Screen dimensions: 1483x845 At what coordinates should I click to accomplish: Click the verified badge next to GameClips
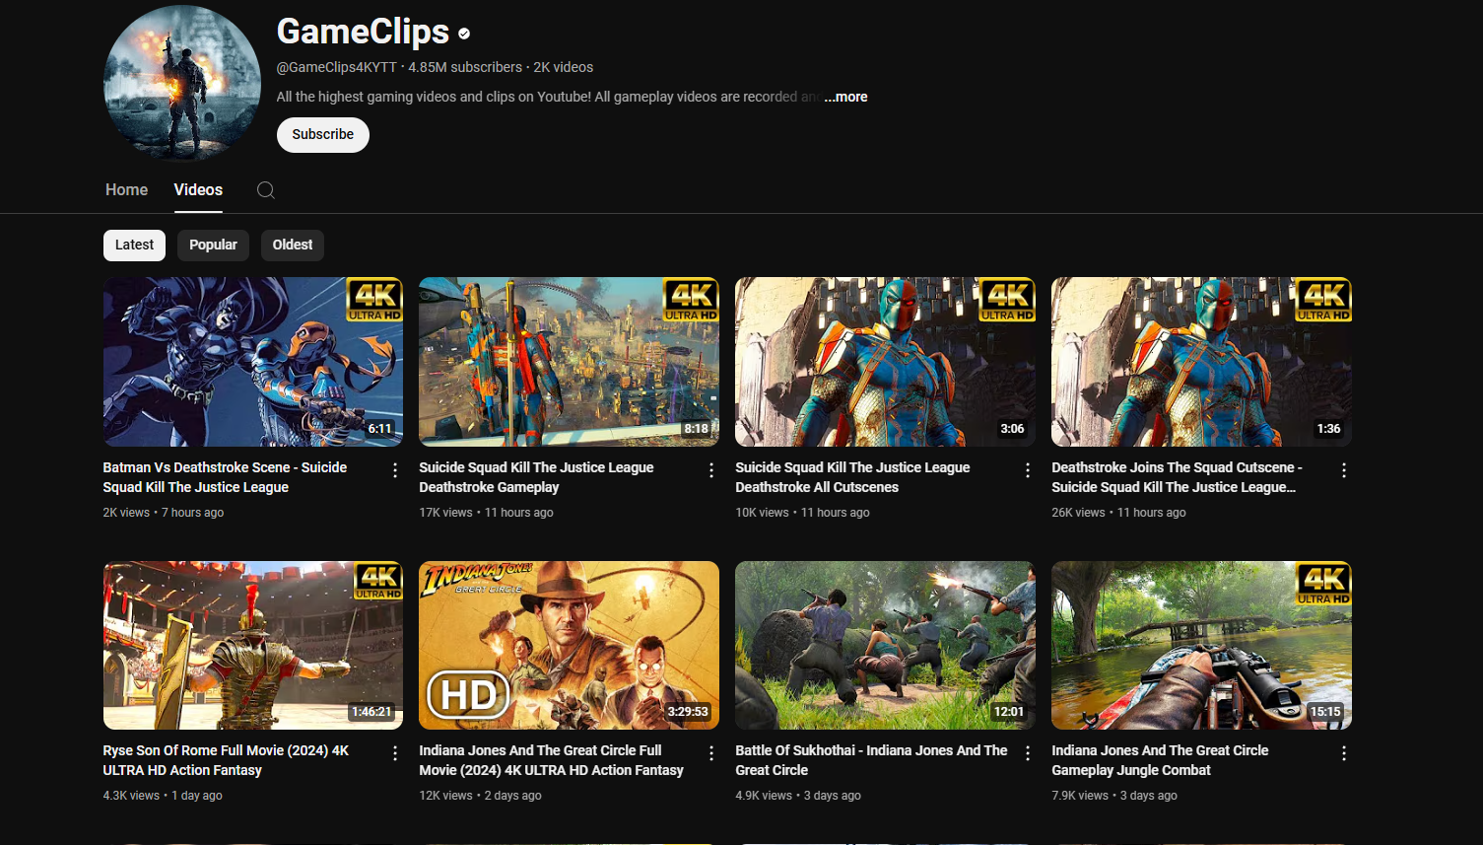(464, 34)
